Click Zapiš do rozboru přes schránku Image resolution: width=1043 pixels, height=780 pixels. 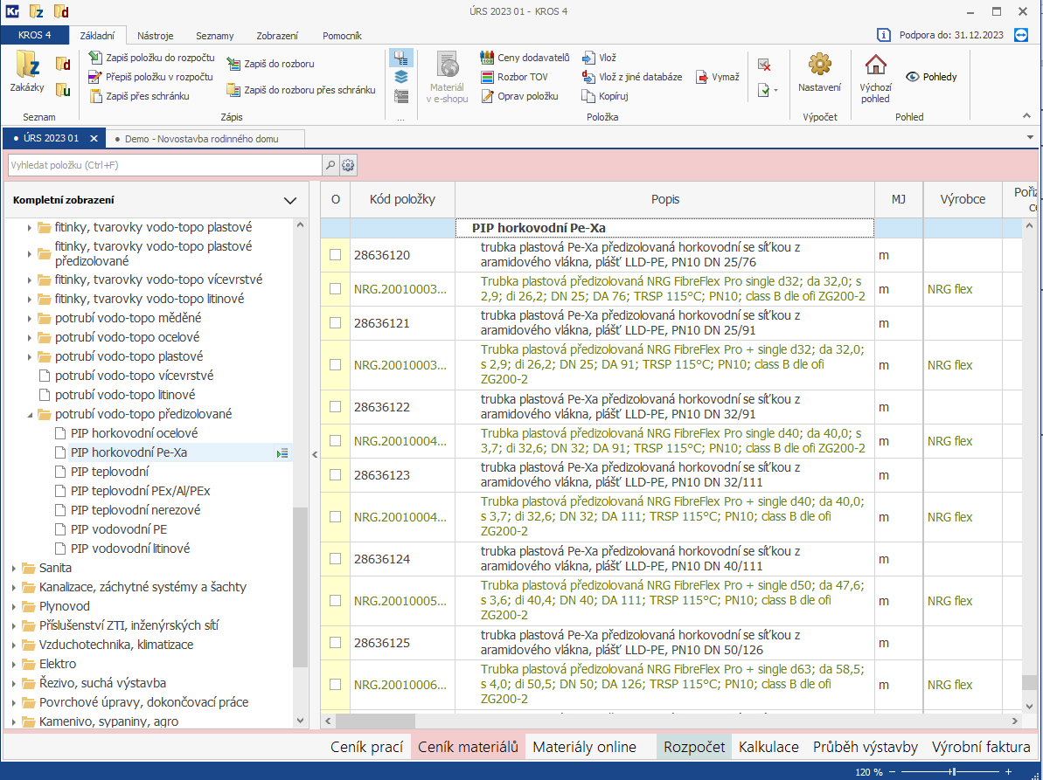(x=301, y=90)
